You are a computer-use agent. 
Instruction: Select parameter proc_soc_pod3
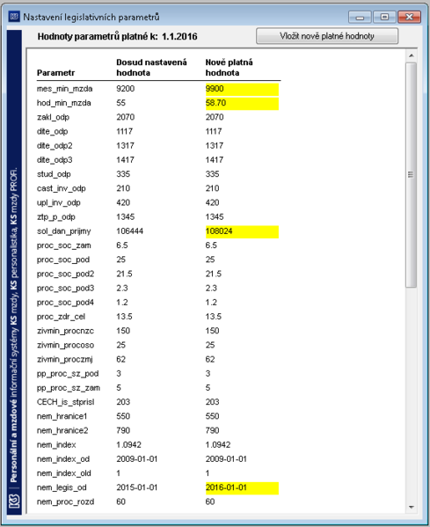(x=65, y=289)
